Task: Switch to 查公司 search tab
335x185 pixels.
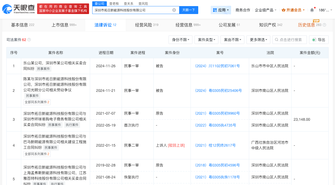Action: click(99, 3)
